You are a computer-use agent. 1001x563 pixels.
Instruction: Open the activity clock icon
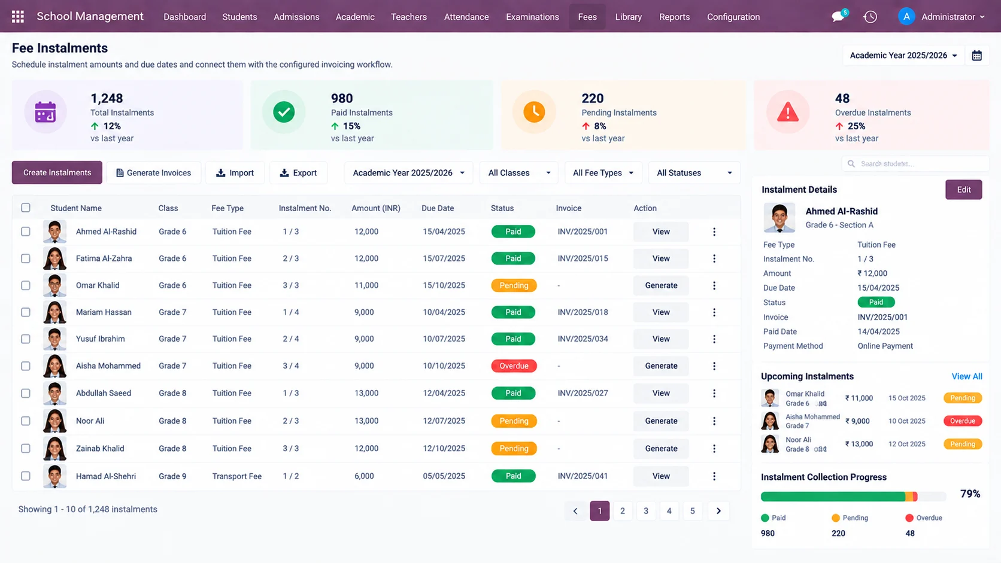tap(870, 17)
